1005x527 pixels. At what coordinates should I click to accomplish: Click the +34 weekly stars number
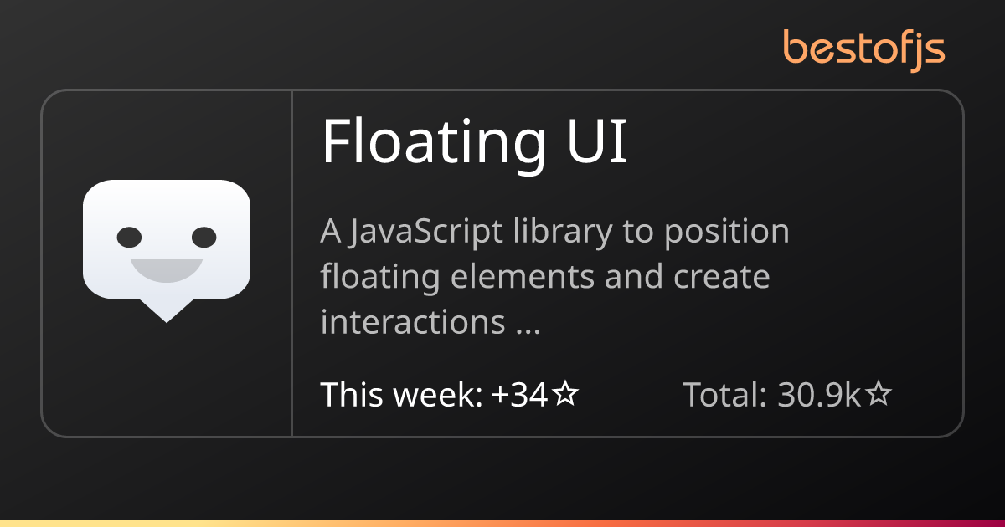pos(520,394)
